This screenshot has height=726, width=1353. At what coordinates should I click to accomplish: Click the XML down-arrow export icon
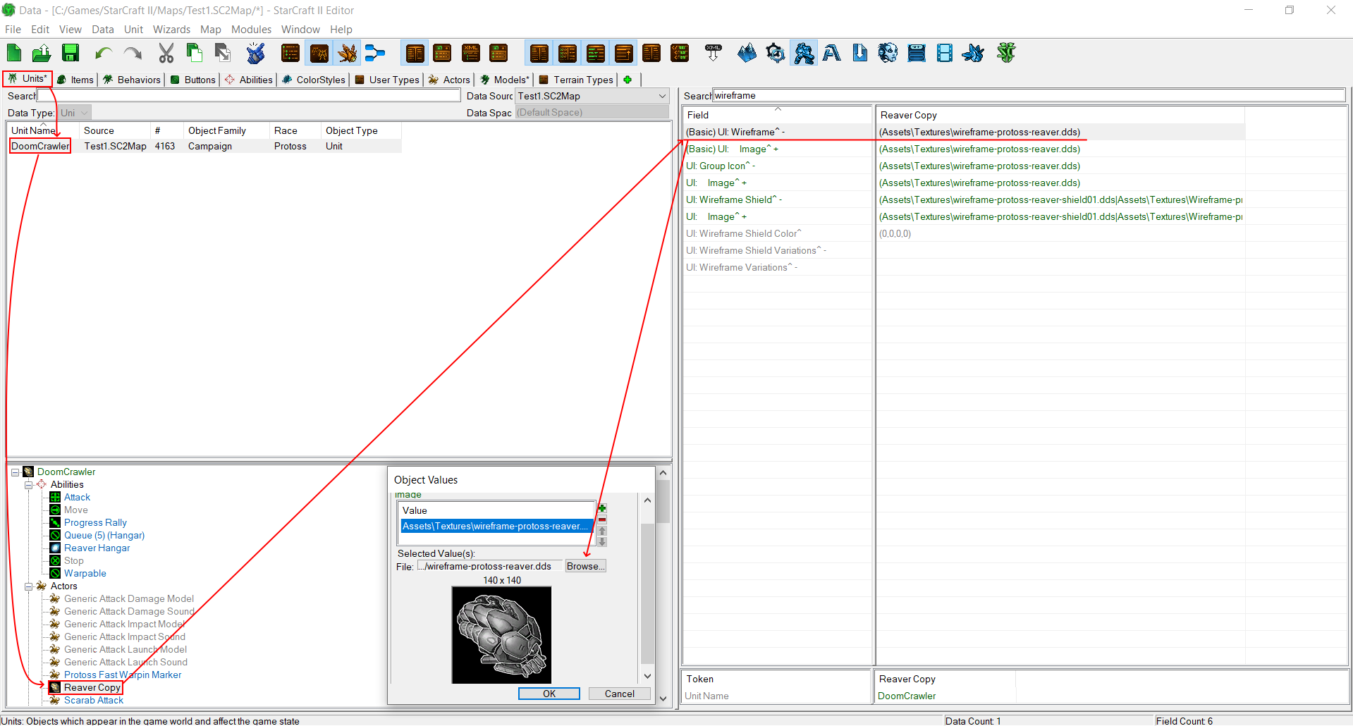point(714,53)
